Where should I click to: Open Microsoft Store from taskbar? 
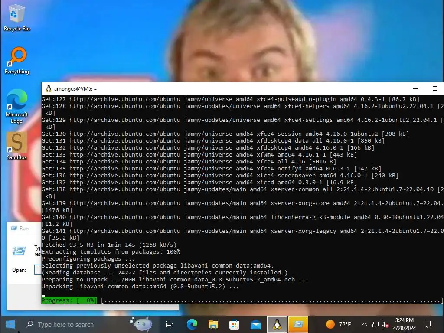[x=234, y=324]
